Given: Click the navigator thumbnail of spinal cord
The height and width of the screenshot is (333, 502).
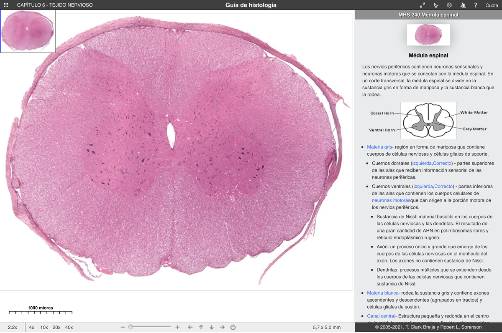Looking at the screenshot, I should tap(28, 31).
